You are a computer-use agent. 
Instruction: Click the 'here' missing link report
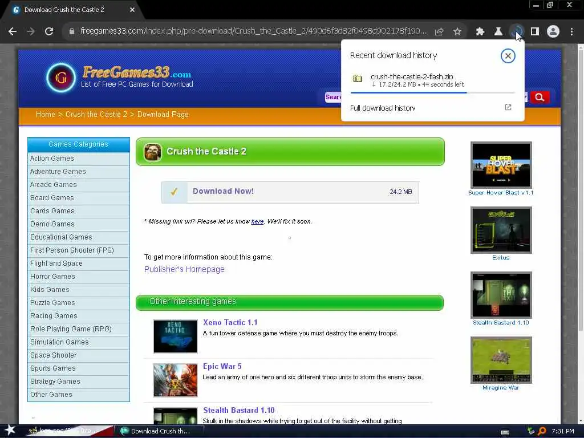pos(257,221)
